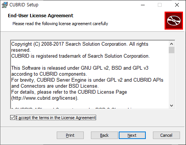Close the CUBRID Setup dialog with X
Viewport: 186px width, 145px height.
pyautogui.click(x=177, y=5)
